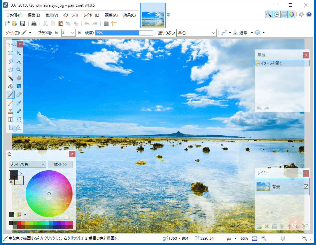This screenshot has width=316, height=245.
Task: Reset colors to black and white icon
Action: pyautogui.click(x=11, y=182)
